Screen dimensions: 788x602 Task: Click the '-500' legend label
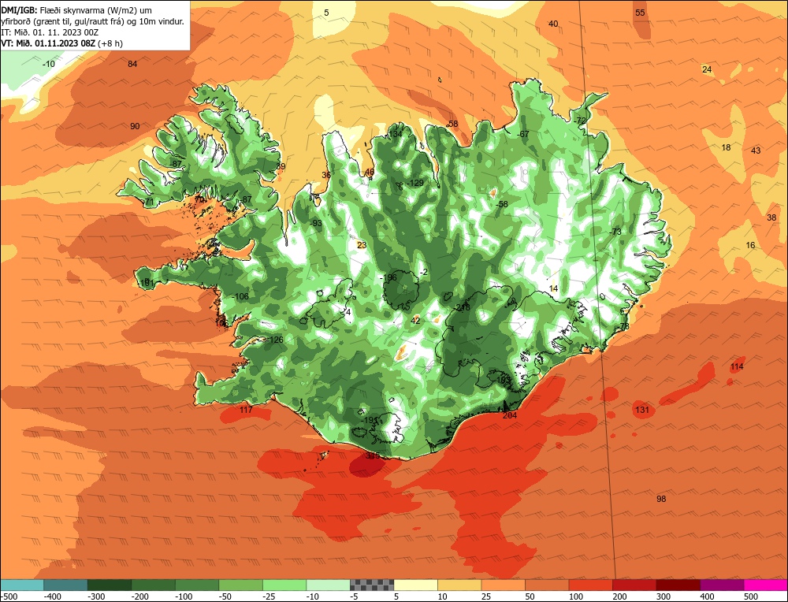pos(9,596)
